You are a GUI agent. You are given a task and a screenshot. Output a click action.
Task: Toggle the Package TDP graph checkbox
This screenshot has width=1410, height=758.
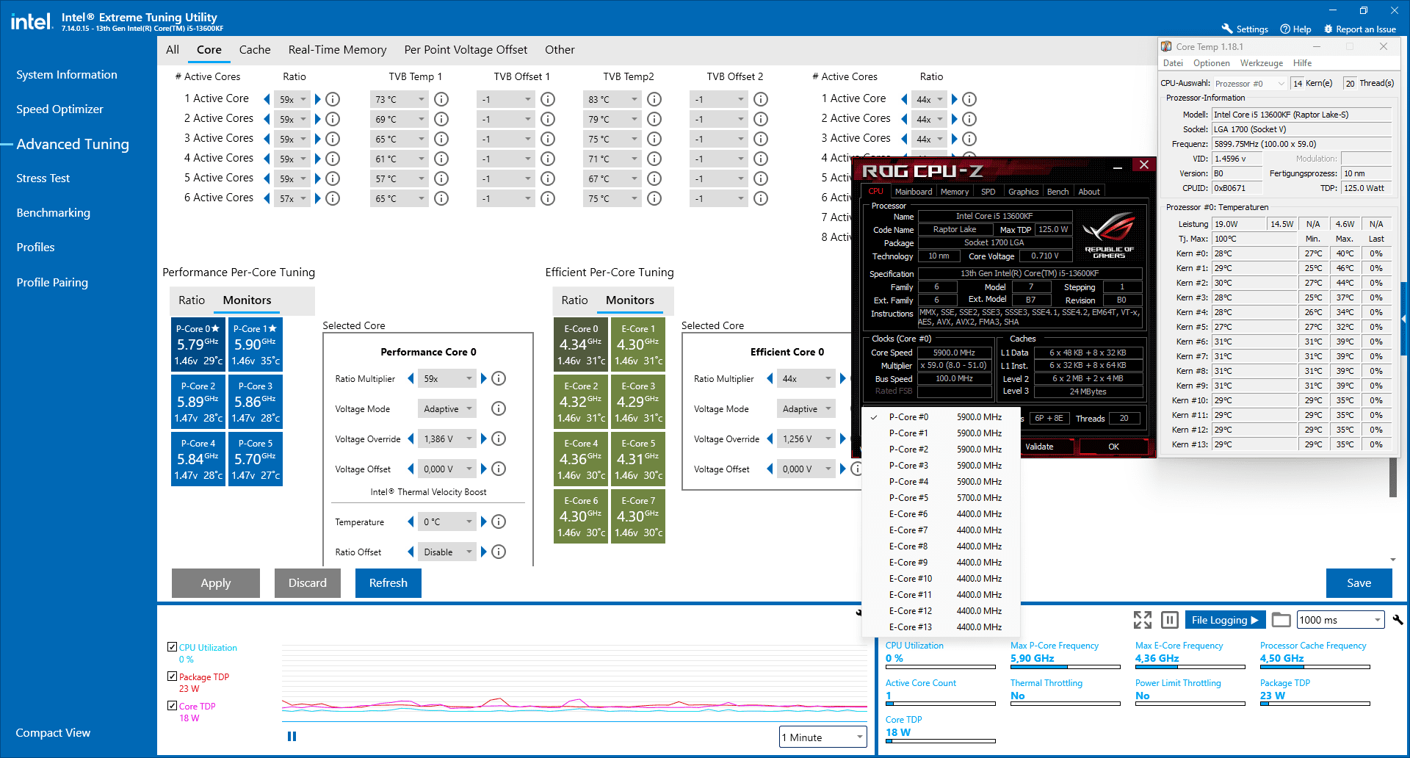click(172, 676)
